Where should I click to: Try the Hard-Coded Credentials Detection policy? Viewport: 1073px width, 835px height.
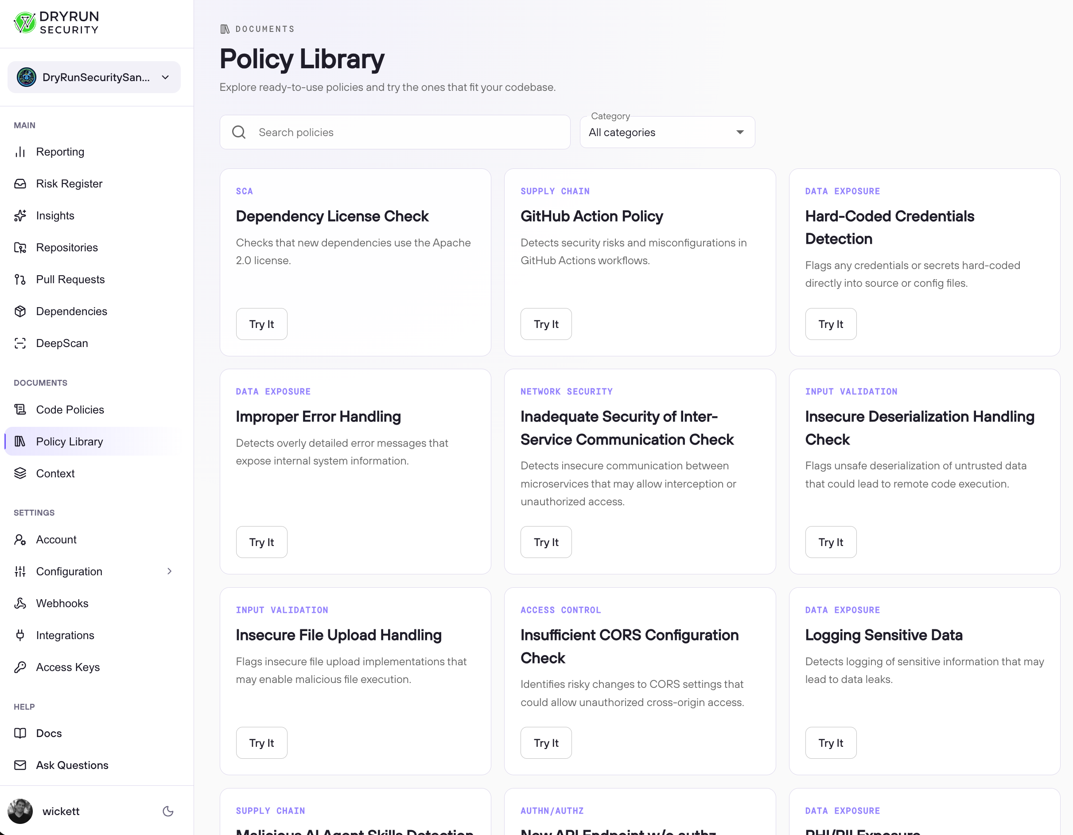[831, 324]
